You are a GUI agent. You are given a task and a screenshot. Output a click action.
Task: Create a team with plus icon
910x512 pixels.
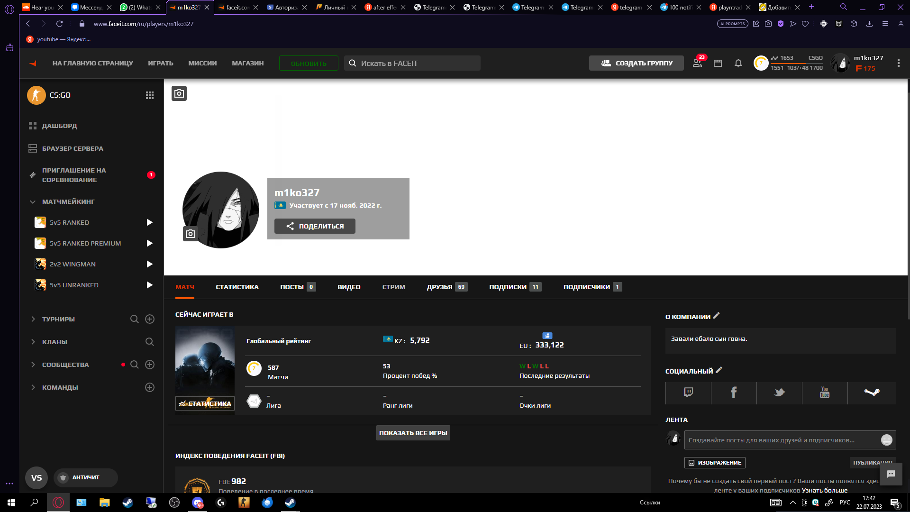(x=150, y=387)
